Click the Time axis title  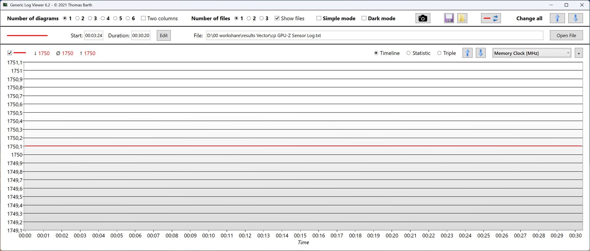303,242
